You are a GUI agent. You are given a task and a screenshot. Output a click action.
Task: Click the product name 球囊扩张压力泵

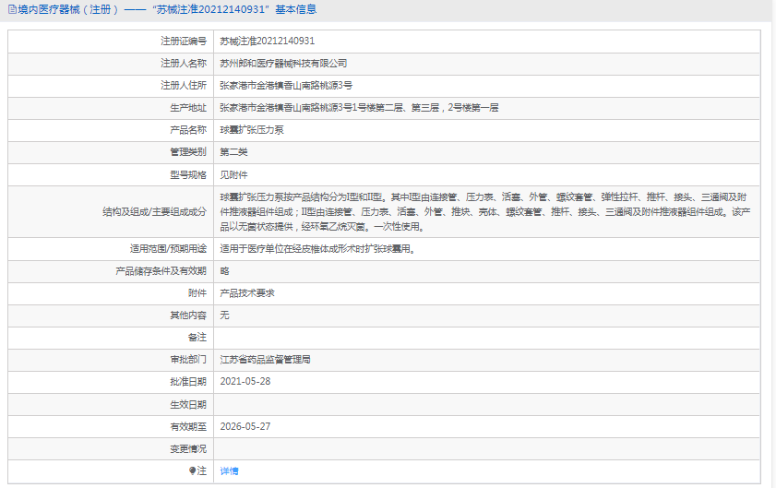[x=252, y=130]
